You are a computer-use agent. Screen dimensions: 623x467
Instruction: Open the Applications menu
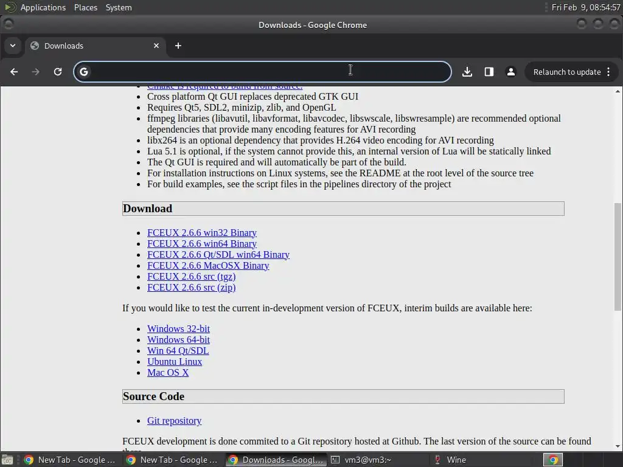(43, 7)
